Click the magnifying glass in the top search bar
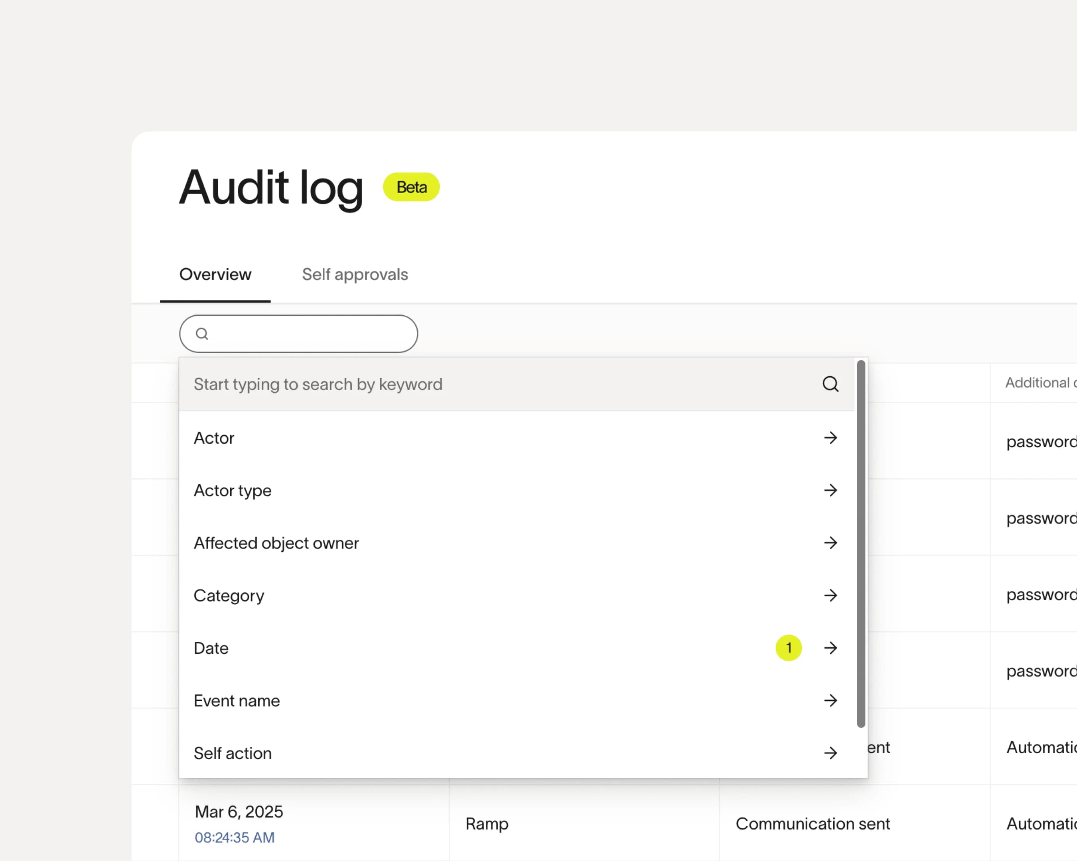The height and width of the screenshot is (861, 1077). pyautogui.click(x=202, y=333)
